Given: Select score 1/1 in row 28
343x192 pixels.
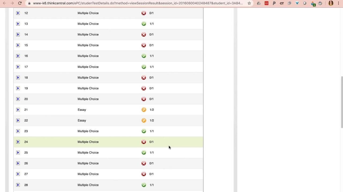Looking at the screenshot, I should point(152,185).
